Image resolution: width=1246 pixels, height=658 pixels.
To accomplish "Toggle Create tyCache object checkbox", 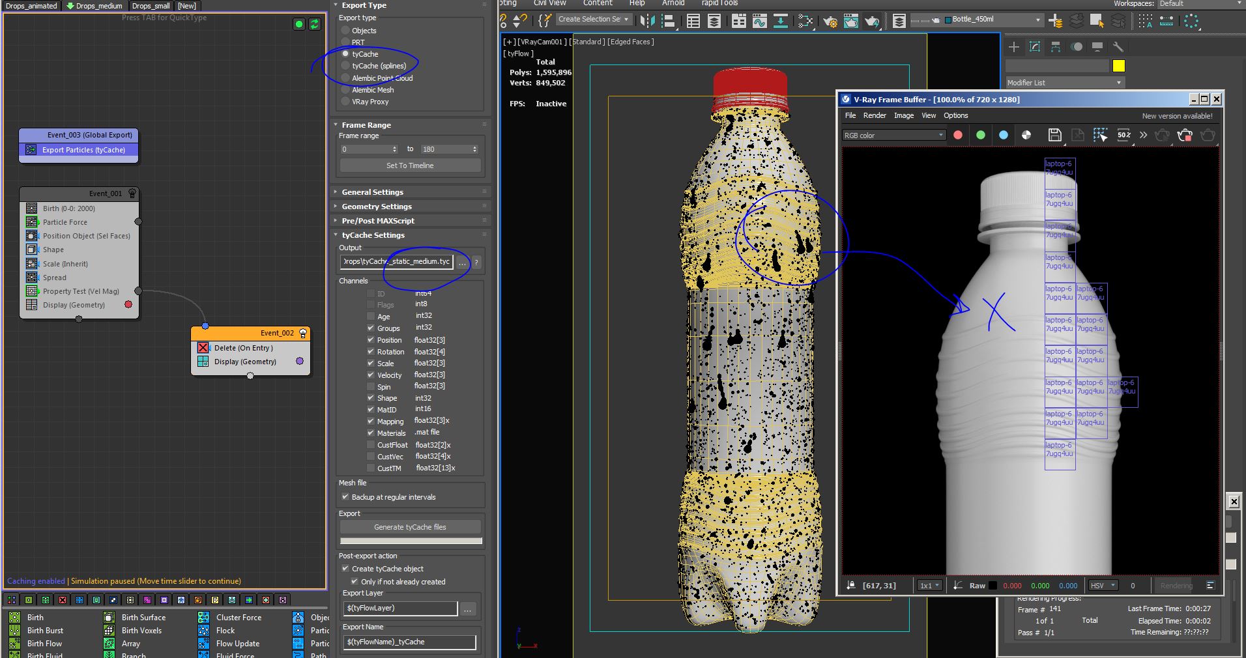I will [345, 568].
